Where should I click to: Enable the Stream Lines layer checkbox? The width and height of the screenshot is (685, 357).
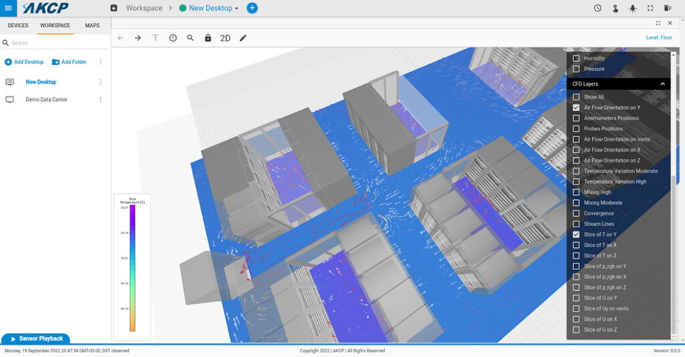point(576,224)
